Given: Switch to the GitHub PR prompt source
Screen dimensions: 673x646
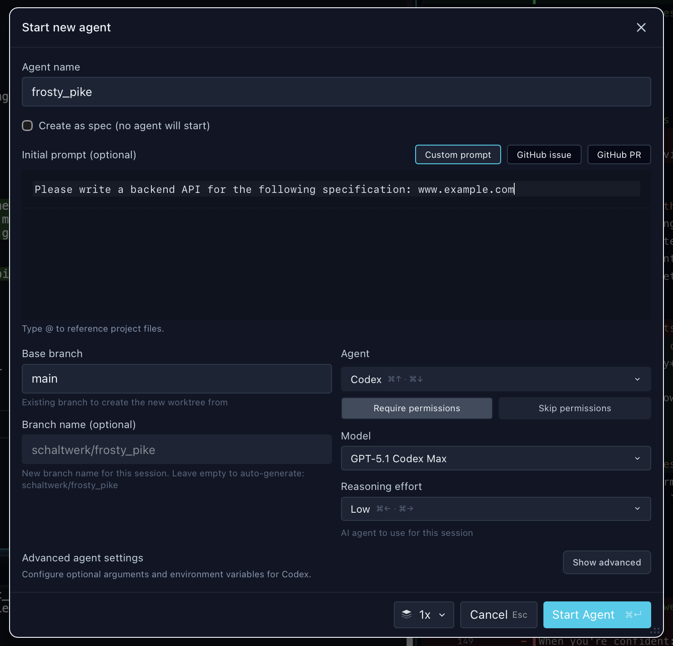Looking at the screenshot, I should (619, 154).
